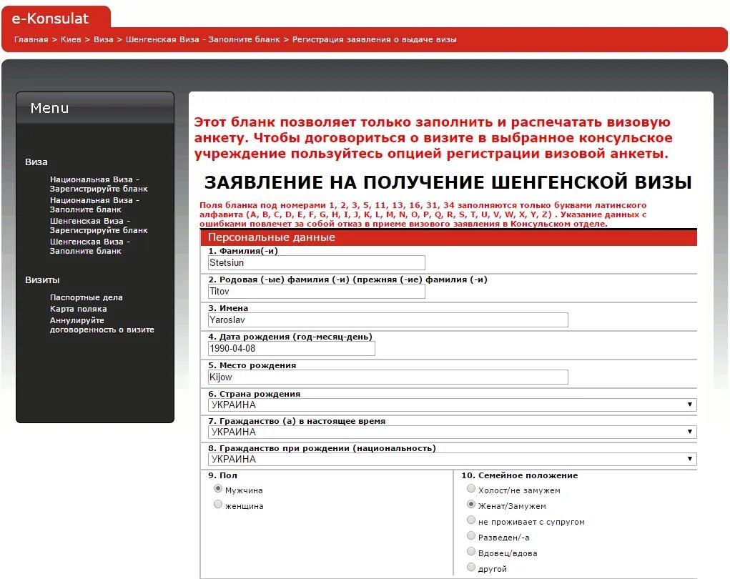Click the 10. Семейное положение label

tap(520, 475)
